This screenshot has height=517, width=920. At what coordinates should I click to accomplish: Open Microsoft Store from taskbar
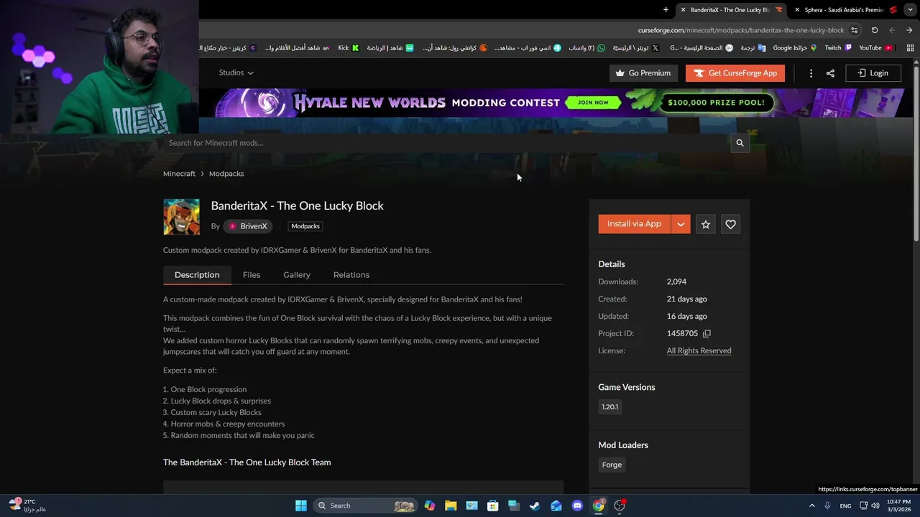pyautogui.click(x=492, y=506)
